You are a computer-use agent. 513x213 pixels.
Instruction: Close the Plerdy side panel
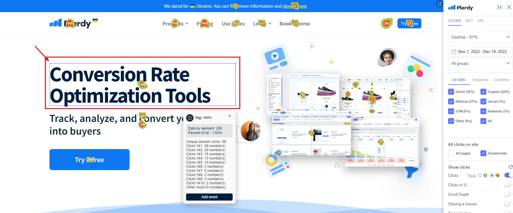pyautogui.click(x=509, y=7)
